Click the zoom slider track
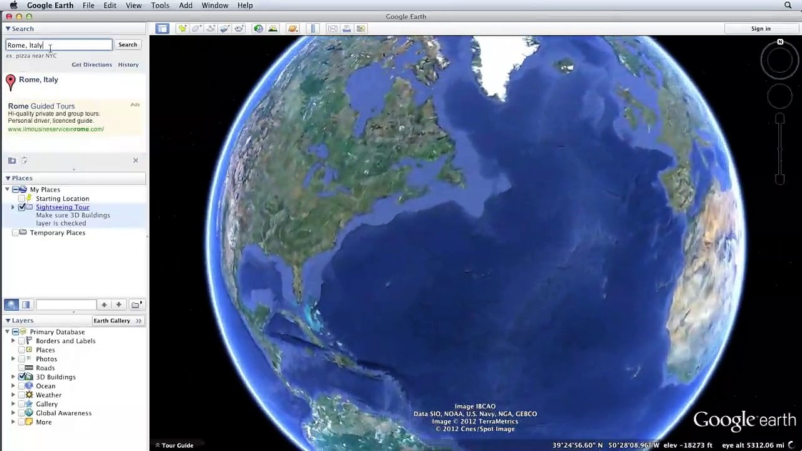Image resolution: width=802 pixels, height=451 pixels. click(780, 149)
